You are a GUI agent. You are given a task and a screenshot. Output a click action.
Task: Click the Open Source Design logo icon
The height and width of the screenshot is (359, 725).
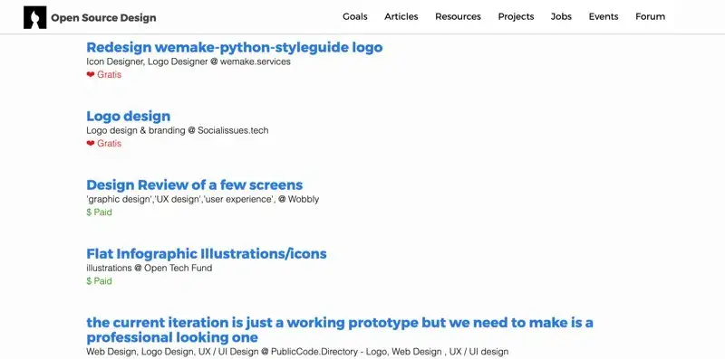click(35, 17)
